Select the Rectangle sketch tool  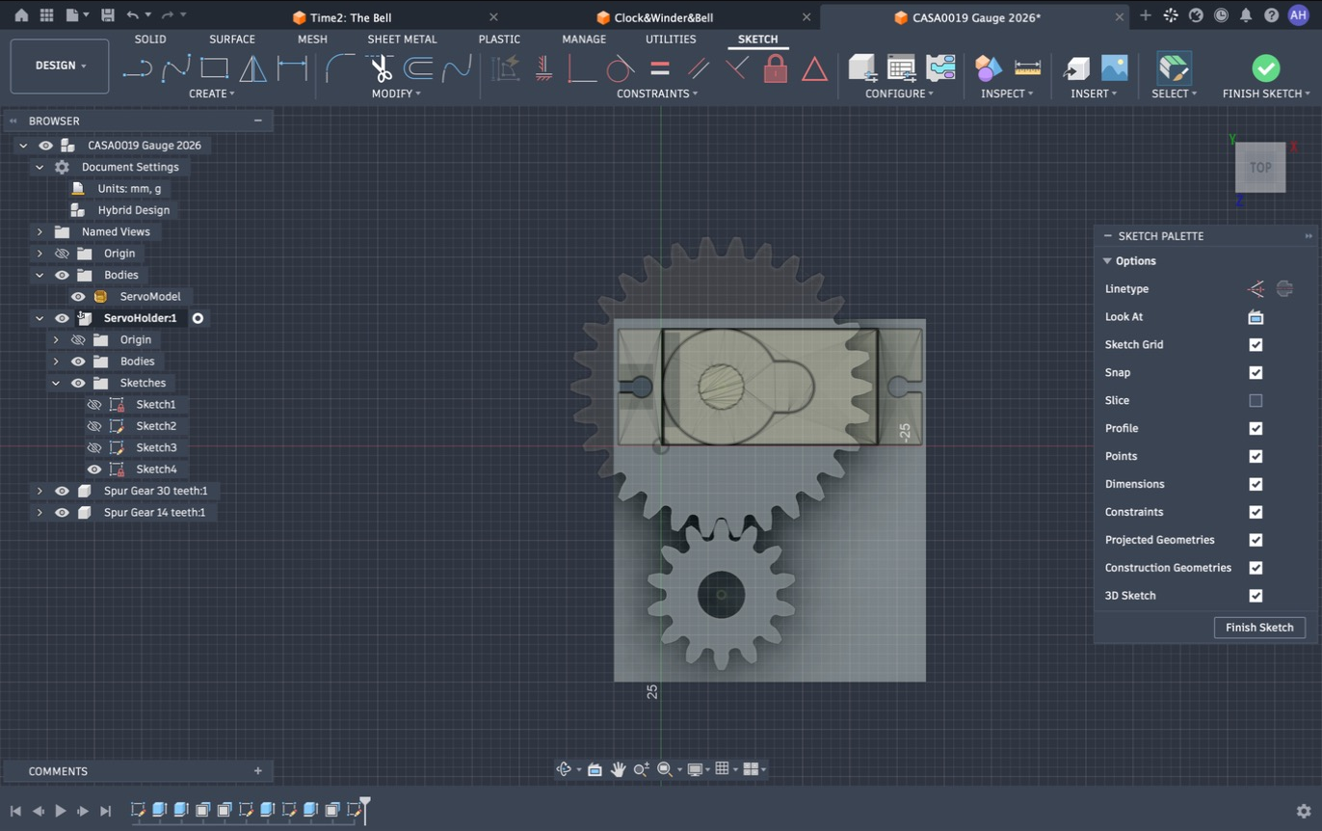[x=214, y=68]
